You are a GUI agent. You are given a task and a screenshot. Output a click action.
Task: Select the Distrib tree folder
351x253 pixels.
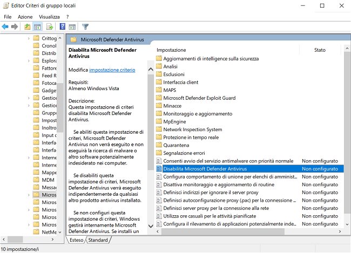pyautogui.click(x=45, y=53)
